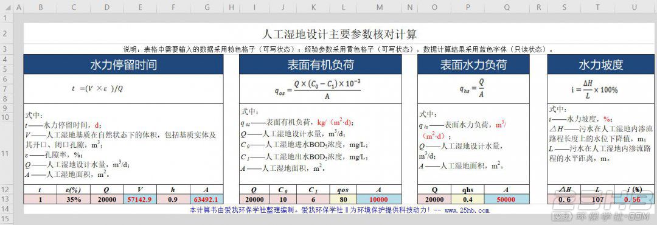Click the Q value 20000 under 水力停留时间

(x=106, y=199)
